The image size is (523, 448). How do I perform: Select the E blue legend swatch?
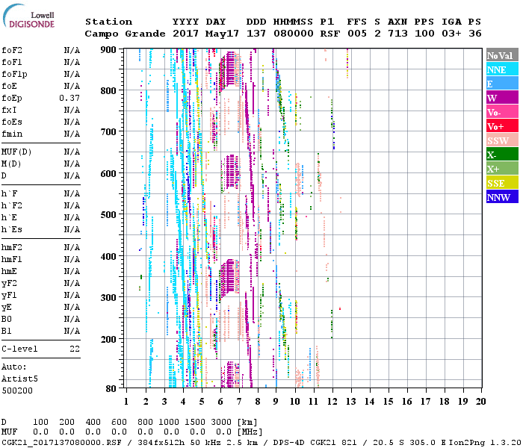coord(502,84)
